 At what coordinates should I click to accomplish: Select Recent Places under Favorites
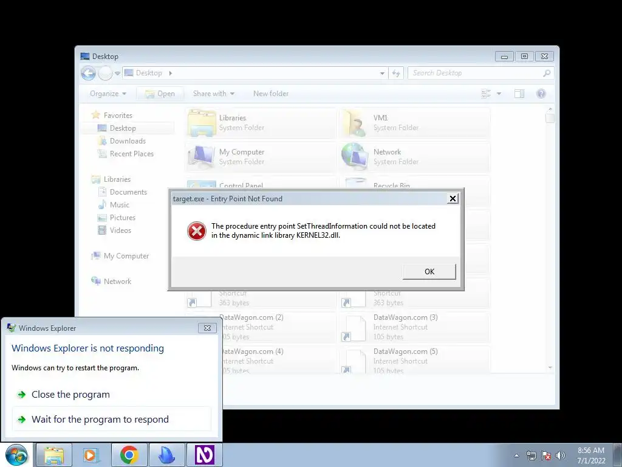click(x=131, y=154)
